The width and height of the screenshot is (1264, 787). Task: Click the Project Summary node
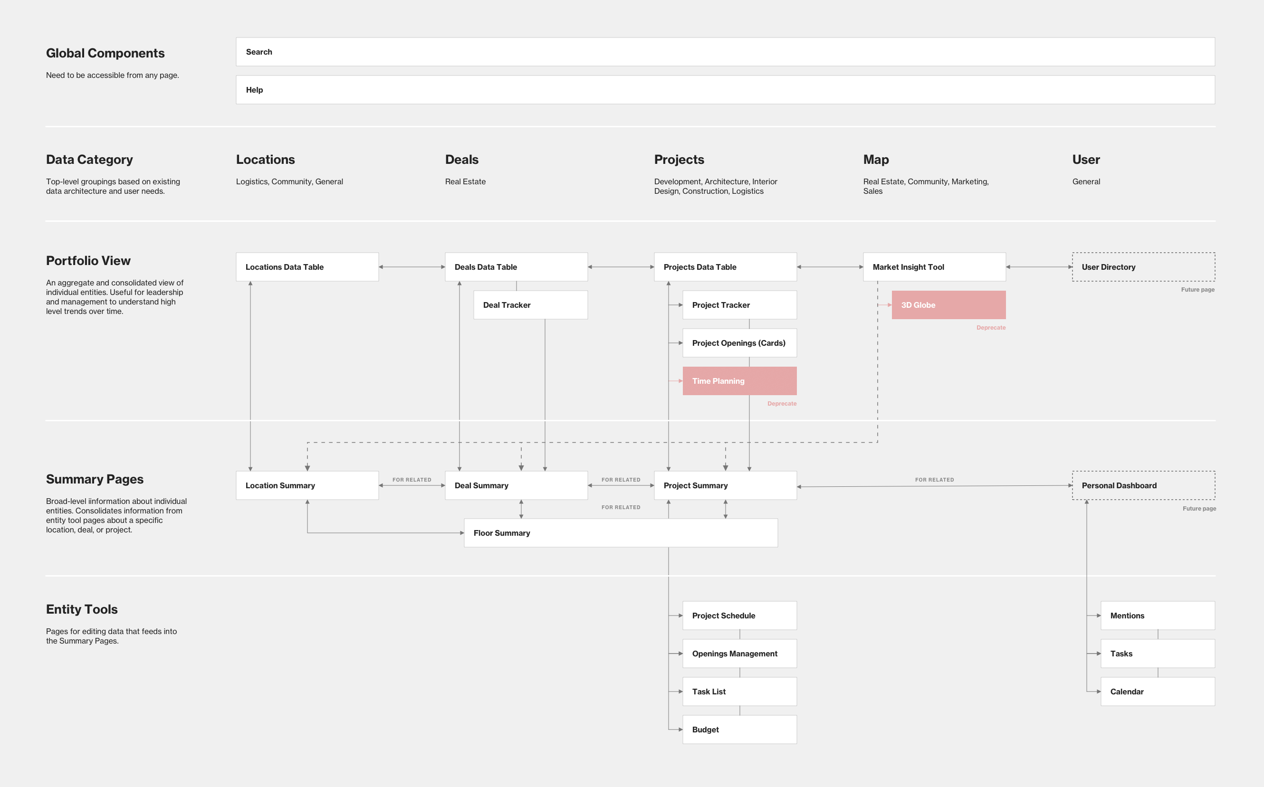(x=725, y=485)
